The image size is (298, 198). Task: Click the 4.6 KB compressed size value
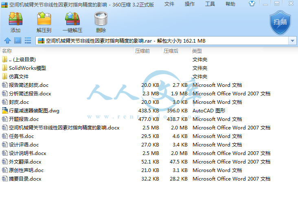pos(180,136)
